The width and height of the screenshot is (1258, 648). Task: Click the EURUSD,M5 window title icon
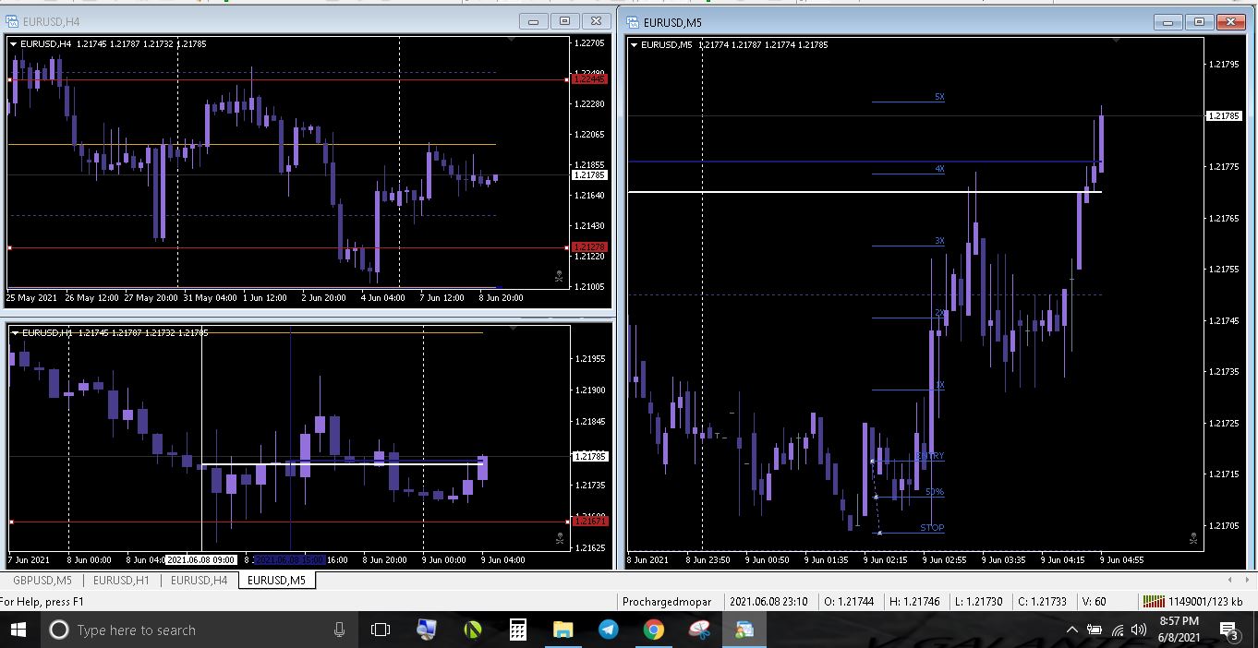pyautogui.click(x=633, y=22)
